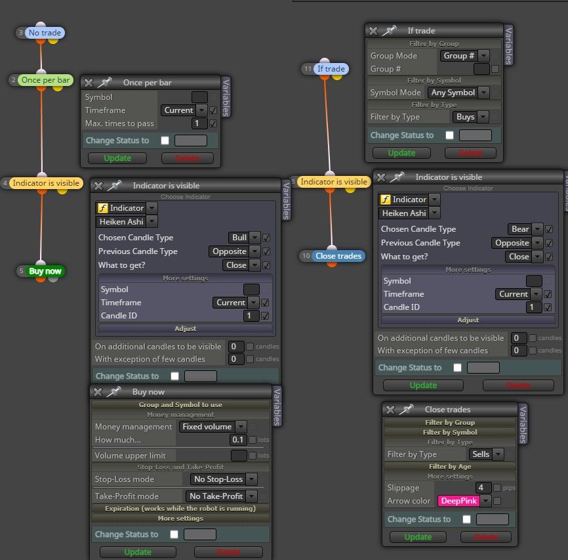Click orange output dot of No trade node

click(41, 41)
